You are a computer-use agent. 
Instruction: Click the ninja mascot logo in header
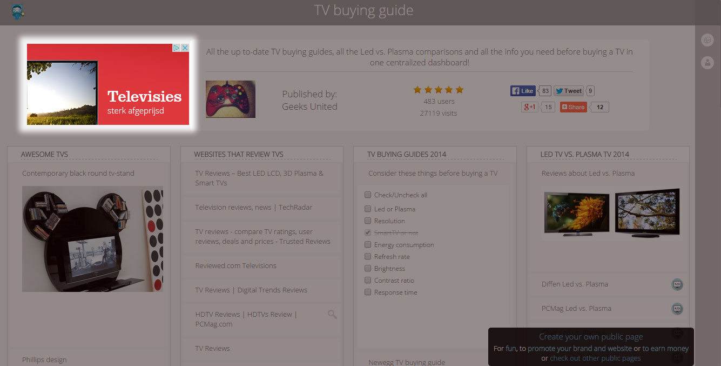(17, 11)
